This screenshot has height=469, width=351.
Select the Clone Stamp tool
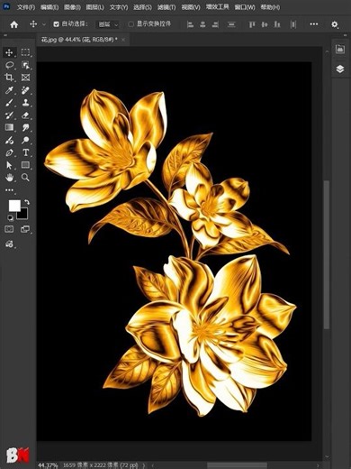coord(25,103)
